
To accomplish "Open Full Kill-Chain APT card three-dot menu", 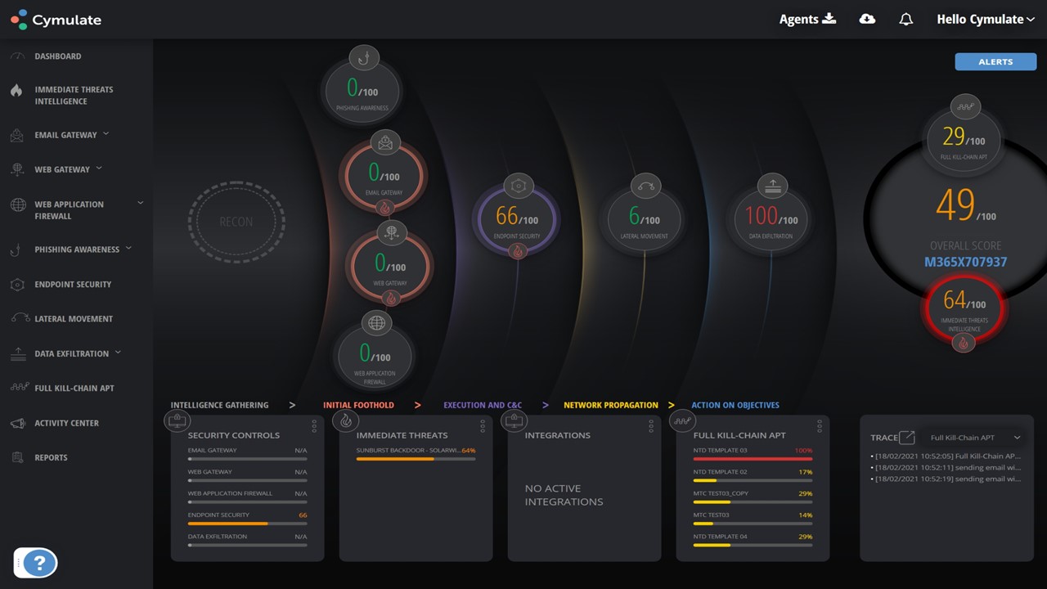I will [820, 426].
